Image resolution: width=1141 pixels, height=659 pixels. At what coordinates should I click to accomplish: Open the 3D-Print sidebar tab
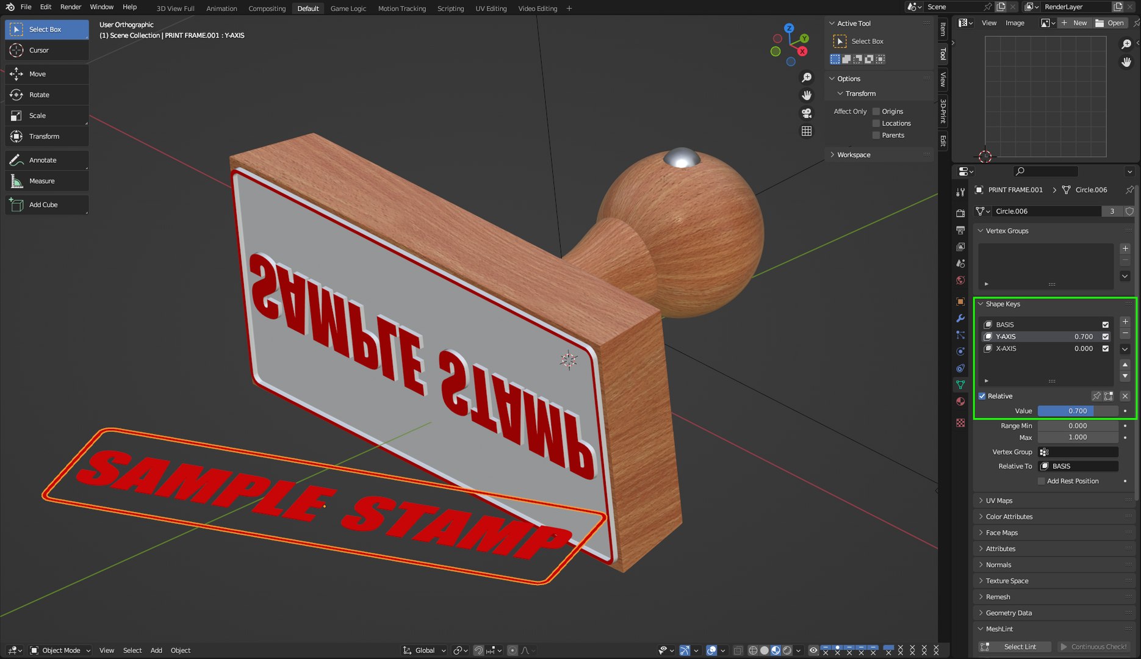pos(943,111)
